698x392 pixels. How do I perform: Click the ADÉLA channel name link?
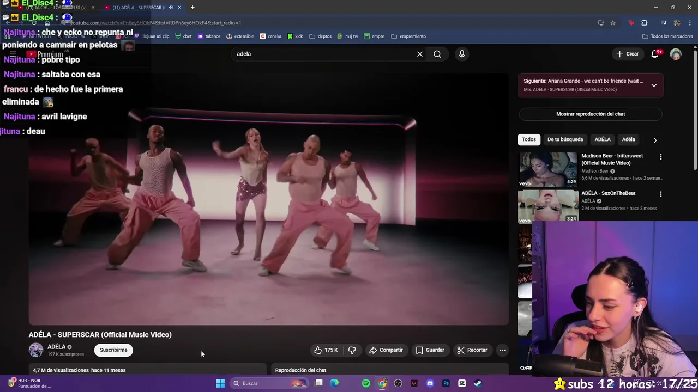(x=56, y=347)
